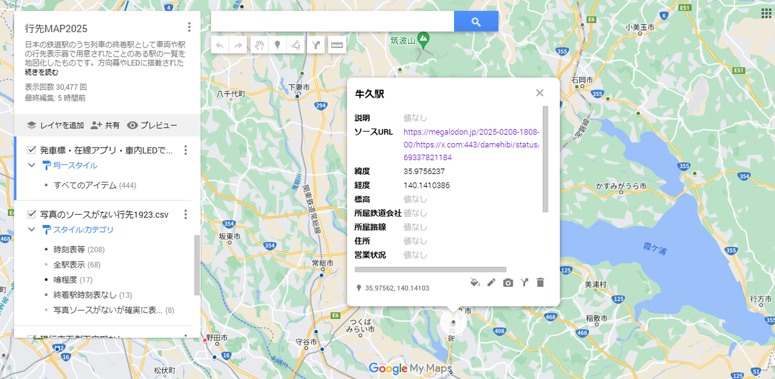
Task: Open the megalodon.jp ソースURL link
Action: (471, 144)
